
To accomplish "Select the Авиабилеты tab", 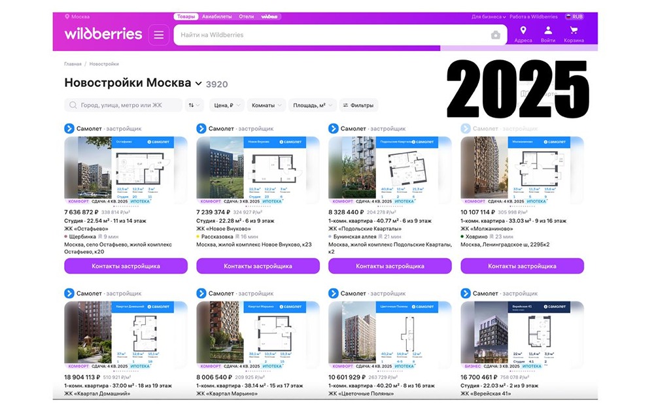I will click(x=217, y=17).
